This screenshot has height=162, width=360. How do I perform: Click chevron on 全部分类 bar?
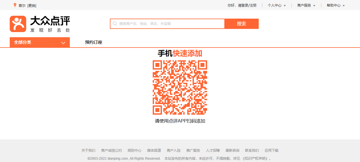63,43
